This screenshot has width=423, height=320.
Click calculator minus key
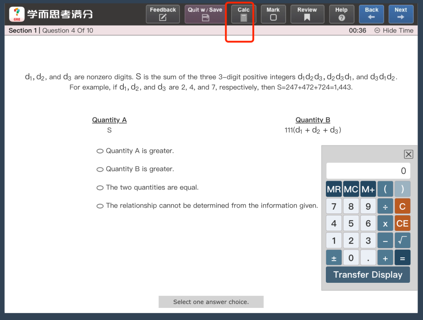click(x=385, y=240)
